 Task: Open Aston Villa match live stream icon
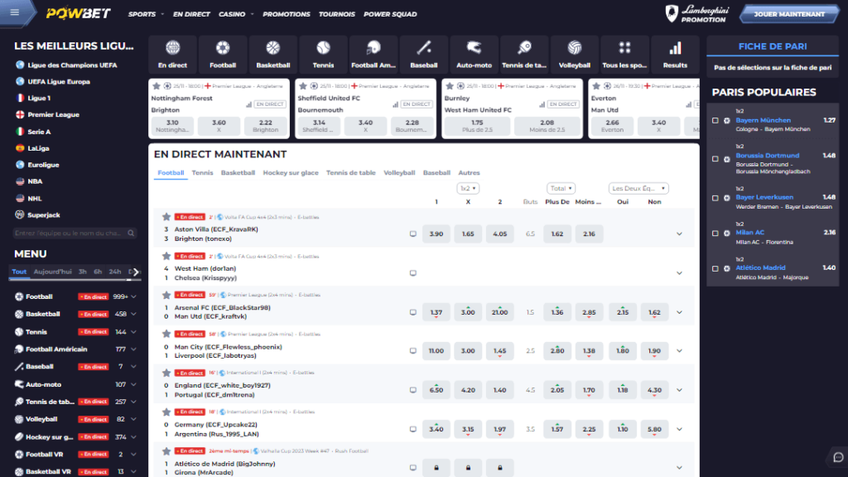pos(412,234)
